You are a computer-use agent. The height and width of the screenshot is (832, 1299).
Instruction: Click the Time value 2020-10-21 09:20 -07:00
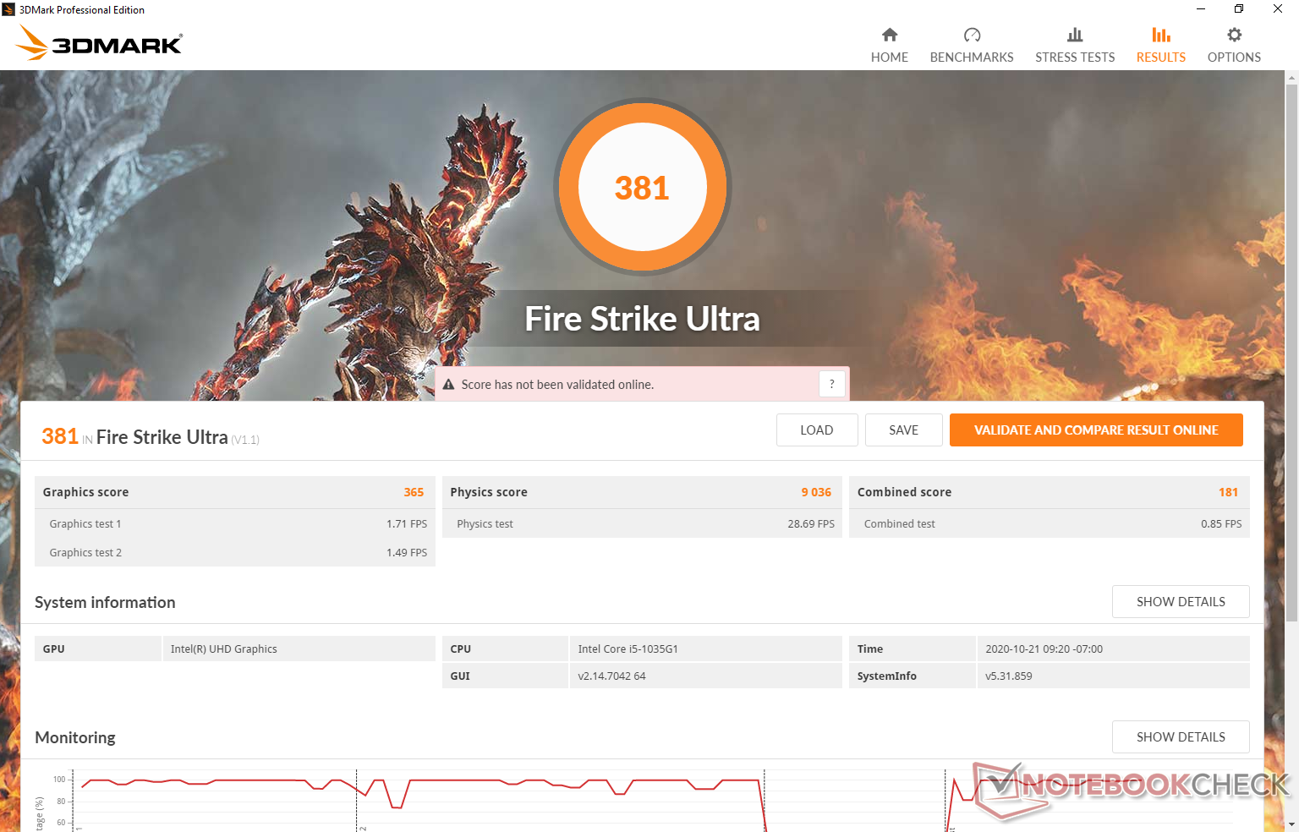pyautogui.click(x=1044, y=649)
